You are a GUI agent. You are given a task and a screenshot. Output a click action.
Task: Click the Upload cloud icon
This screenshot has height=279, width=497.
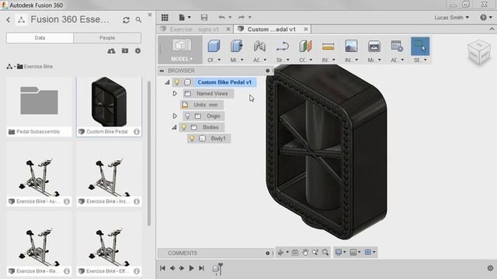click(x=111, y=51)
